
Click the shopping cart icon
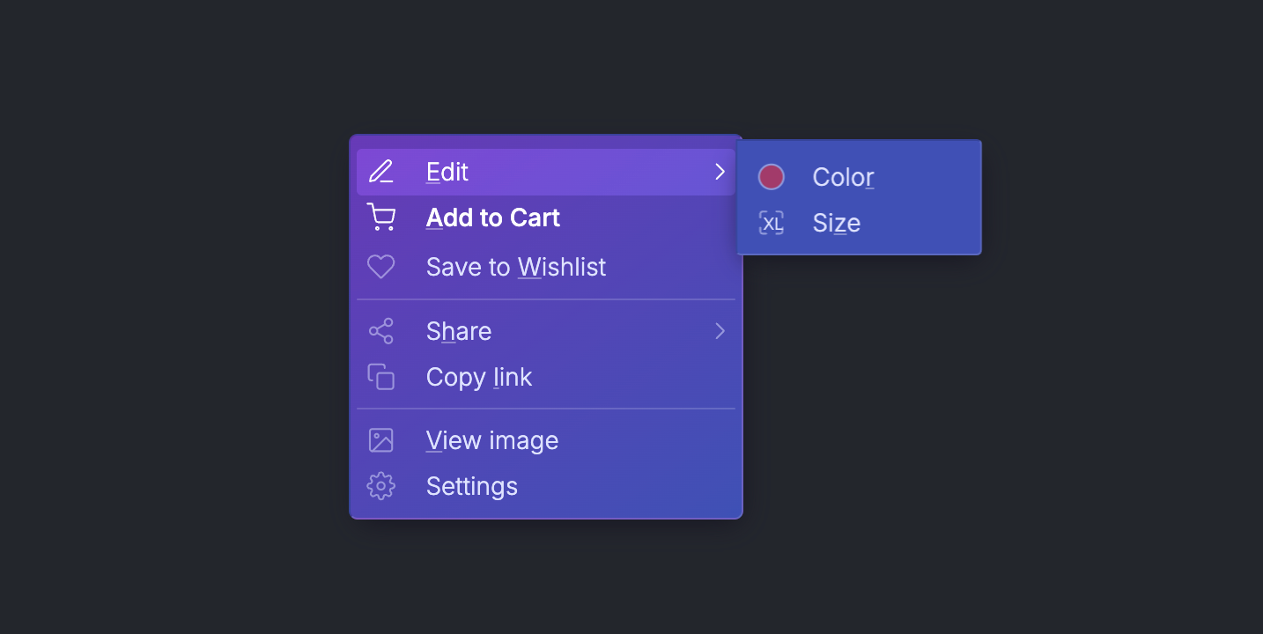380,217
